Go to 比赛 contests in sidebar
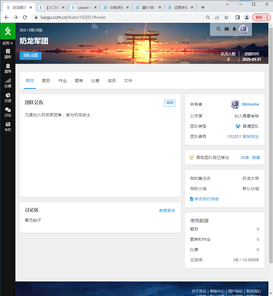The width and height of the screenshot is (273, 296). click(x=8, y=83)
